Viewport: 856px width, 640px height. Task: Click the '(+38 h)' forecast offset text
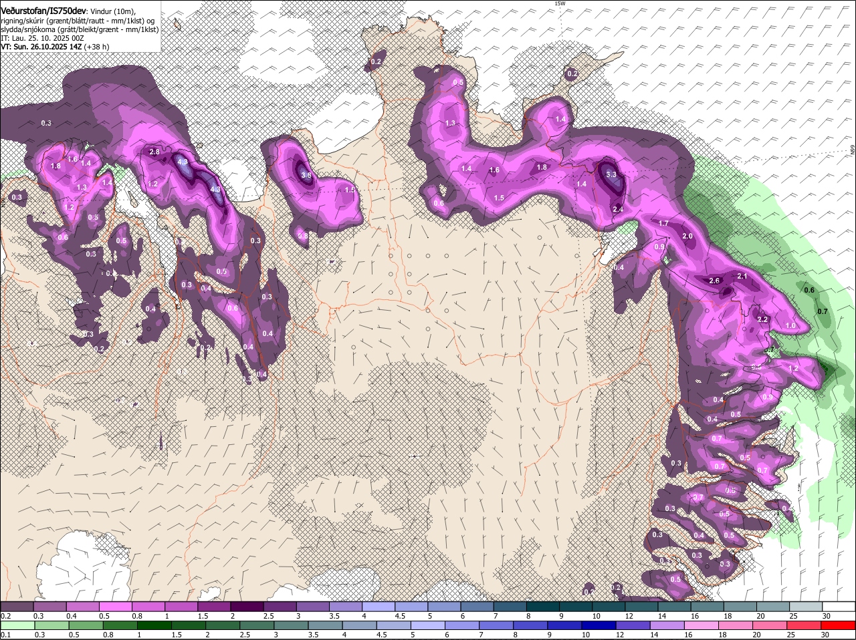(97, 47)
